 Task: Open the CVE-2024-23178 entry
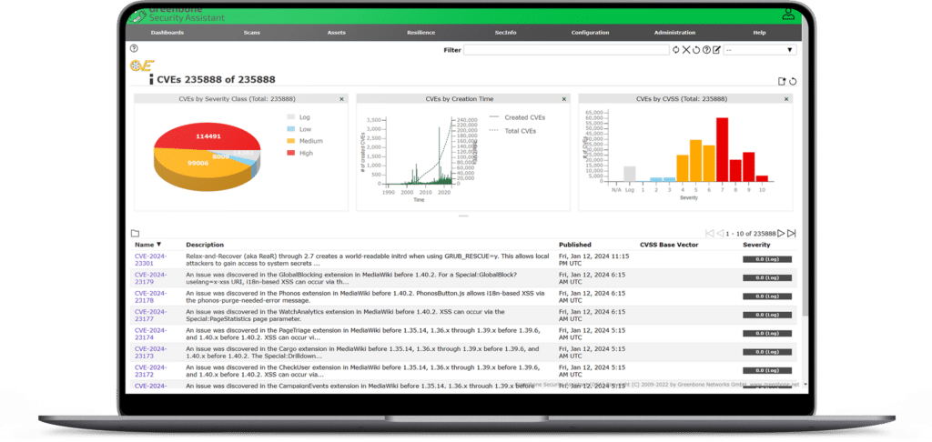point(151,296)
